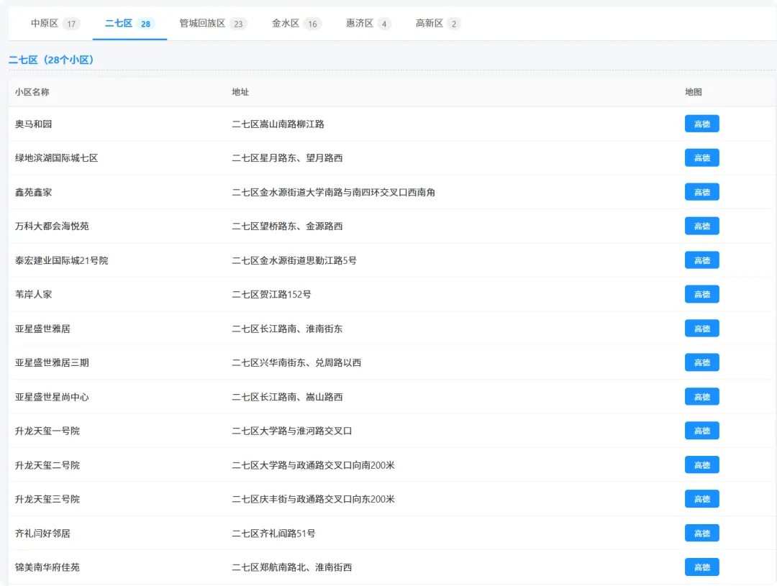Open the 管城回族区 tab
777x586 pixels.
point(213,23)
